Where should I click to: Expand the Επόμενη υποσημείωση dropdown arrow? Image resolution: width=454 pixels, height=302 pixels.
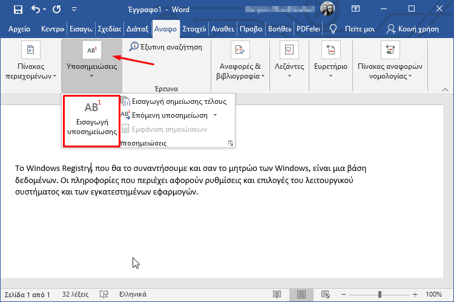pos(215,115)
